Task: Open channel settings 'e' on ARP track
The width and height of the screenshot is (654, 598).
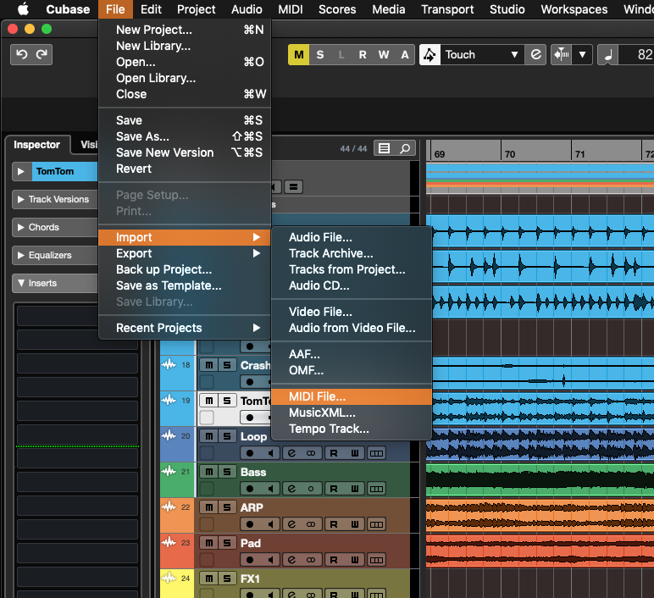Action: coord(291,524)
